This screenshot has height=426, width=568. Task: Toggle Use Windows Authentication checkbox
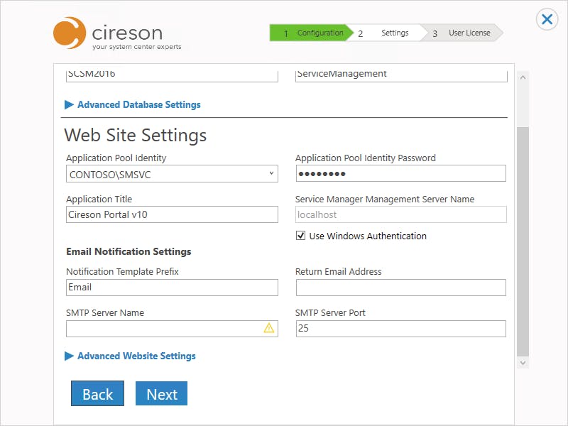pos(300,236)
